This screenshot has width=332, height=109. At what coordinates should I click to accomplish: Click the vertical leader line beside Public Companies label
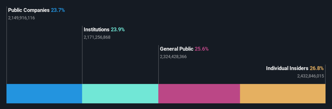tap(7, 45)
